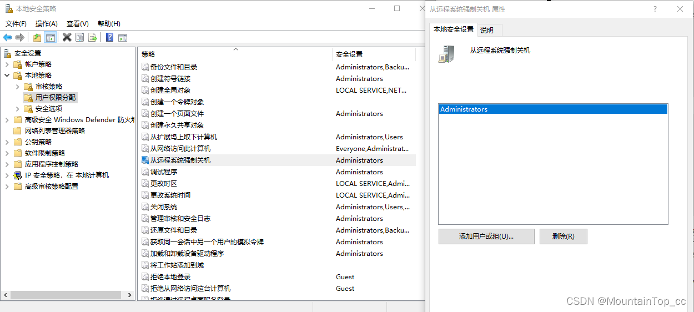Open the Properties toolbar icon
This screenshot has width=694, height=312.
[80, 37]
